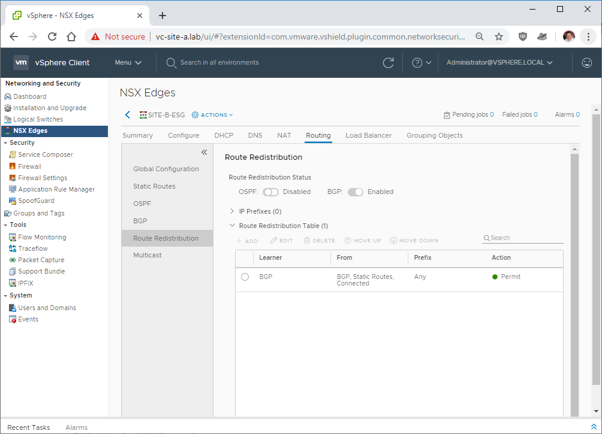Click the vSphere Client refresh icon

coord(388,62)
